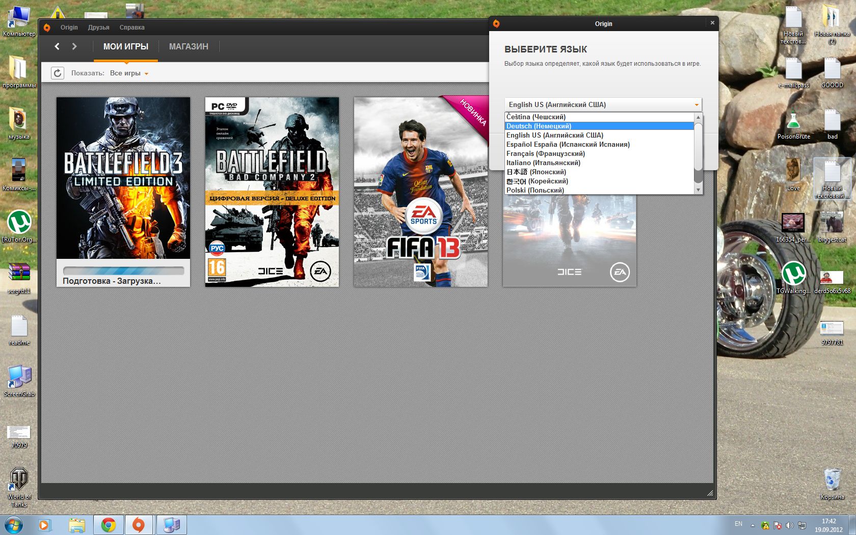Select the scrgrb11 archive desktop icon
The height and width of the screenshot is (535, 856).
[19, 278]
